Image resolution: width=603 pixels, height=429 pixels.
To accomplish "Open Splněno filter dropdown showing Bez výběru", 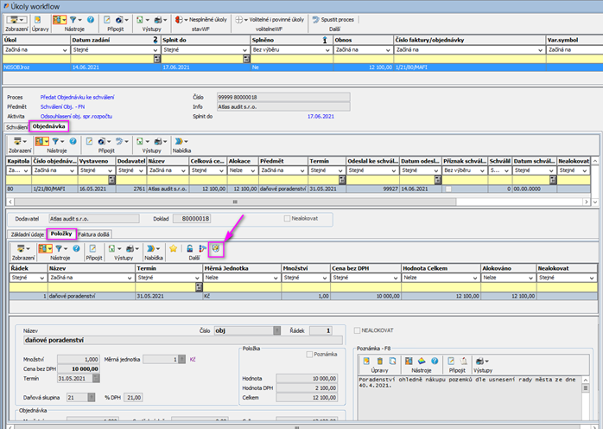I will click(328, 50).
